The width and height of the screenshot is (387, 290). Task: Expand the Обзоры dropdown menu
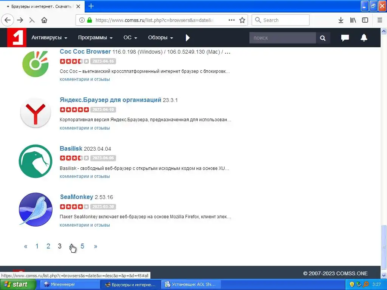[x=160, y=38]
